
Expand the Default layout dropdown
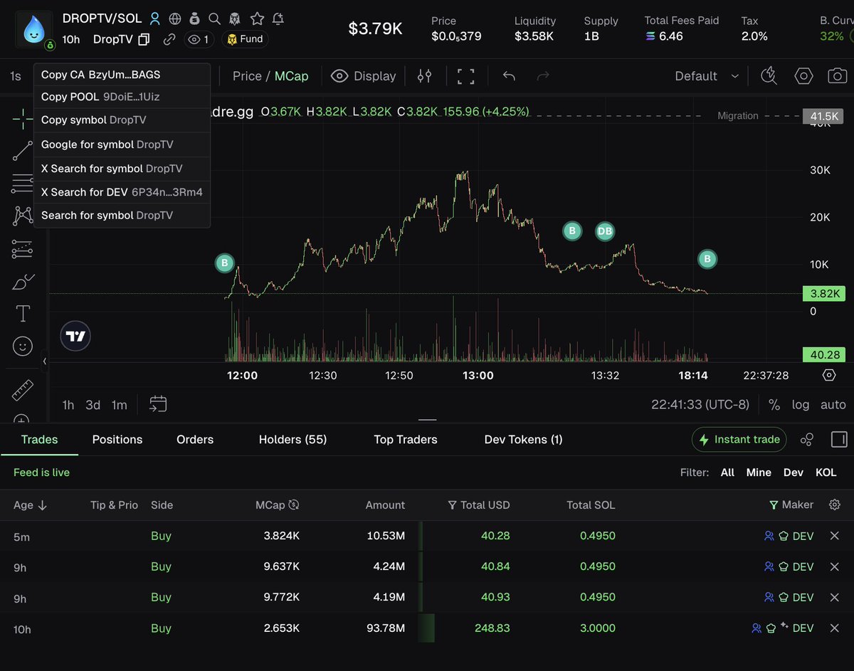click(707, 76)
